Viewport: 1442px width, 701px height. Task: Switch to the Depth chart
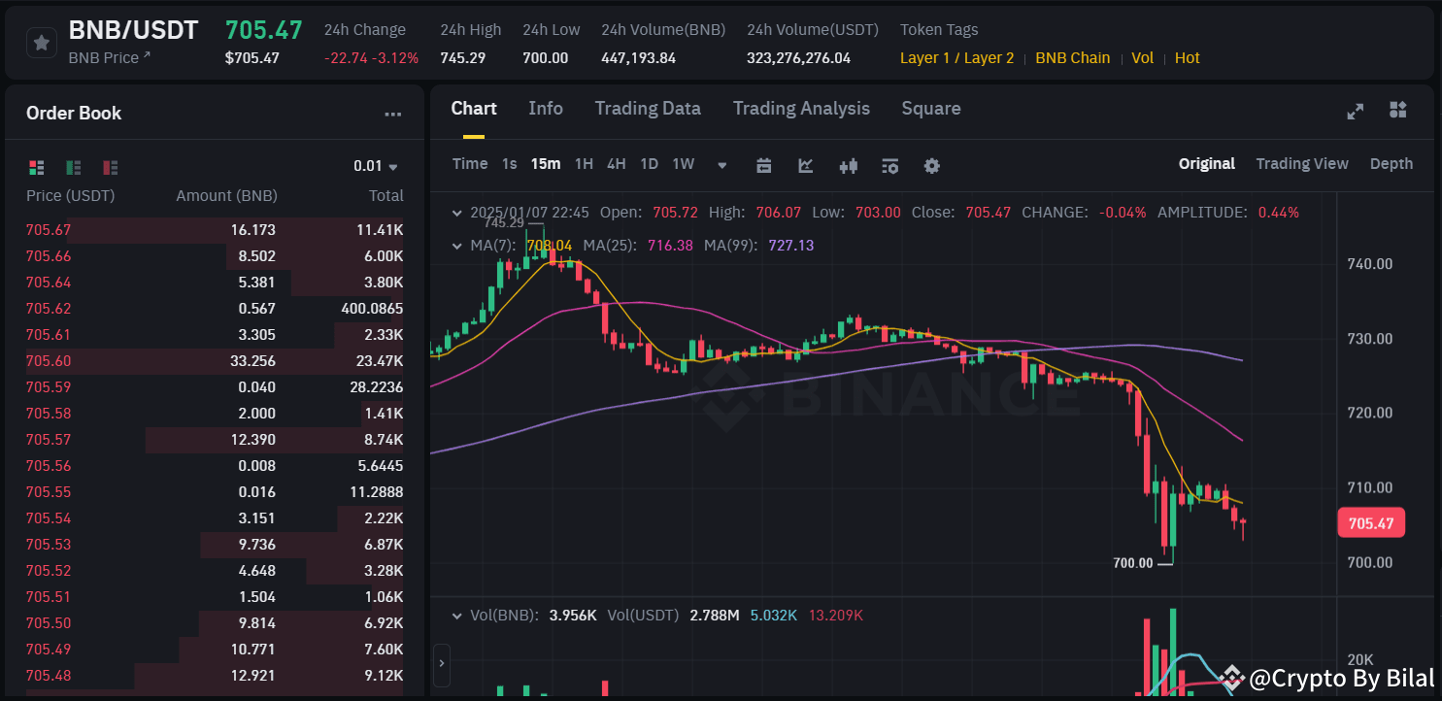[x=1392, y=164]
